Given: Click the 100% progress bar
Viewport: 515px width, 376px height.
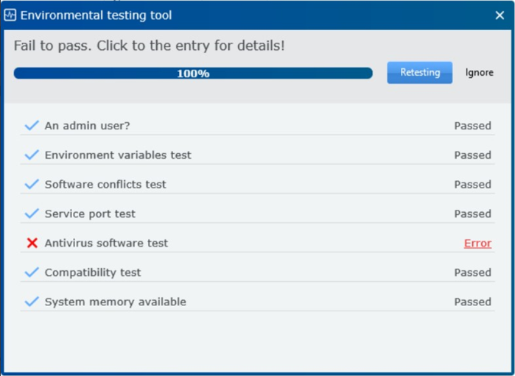Looking at the screenshot, I should click(x=193, y=73).
